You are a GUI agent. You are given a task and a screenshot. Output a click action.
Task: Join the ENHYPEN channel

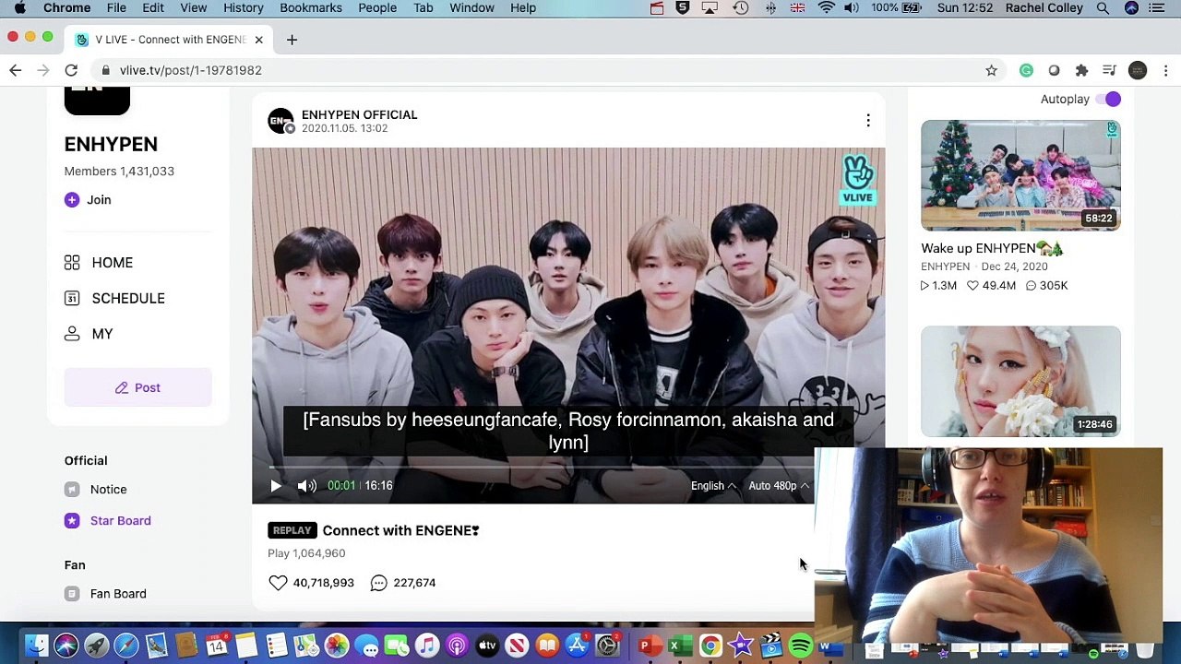88,200
